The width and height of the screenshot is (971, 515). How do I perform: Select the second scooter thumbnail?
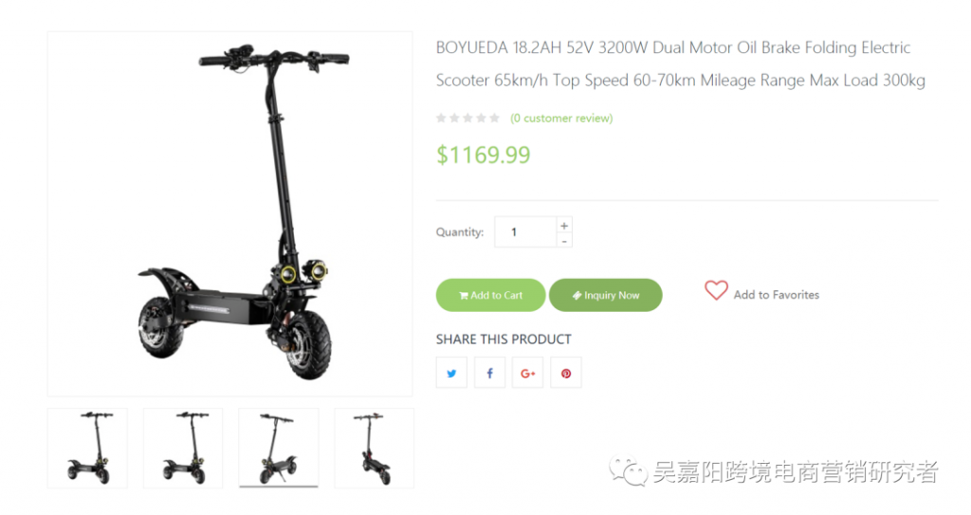click(183, 448)
